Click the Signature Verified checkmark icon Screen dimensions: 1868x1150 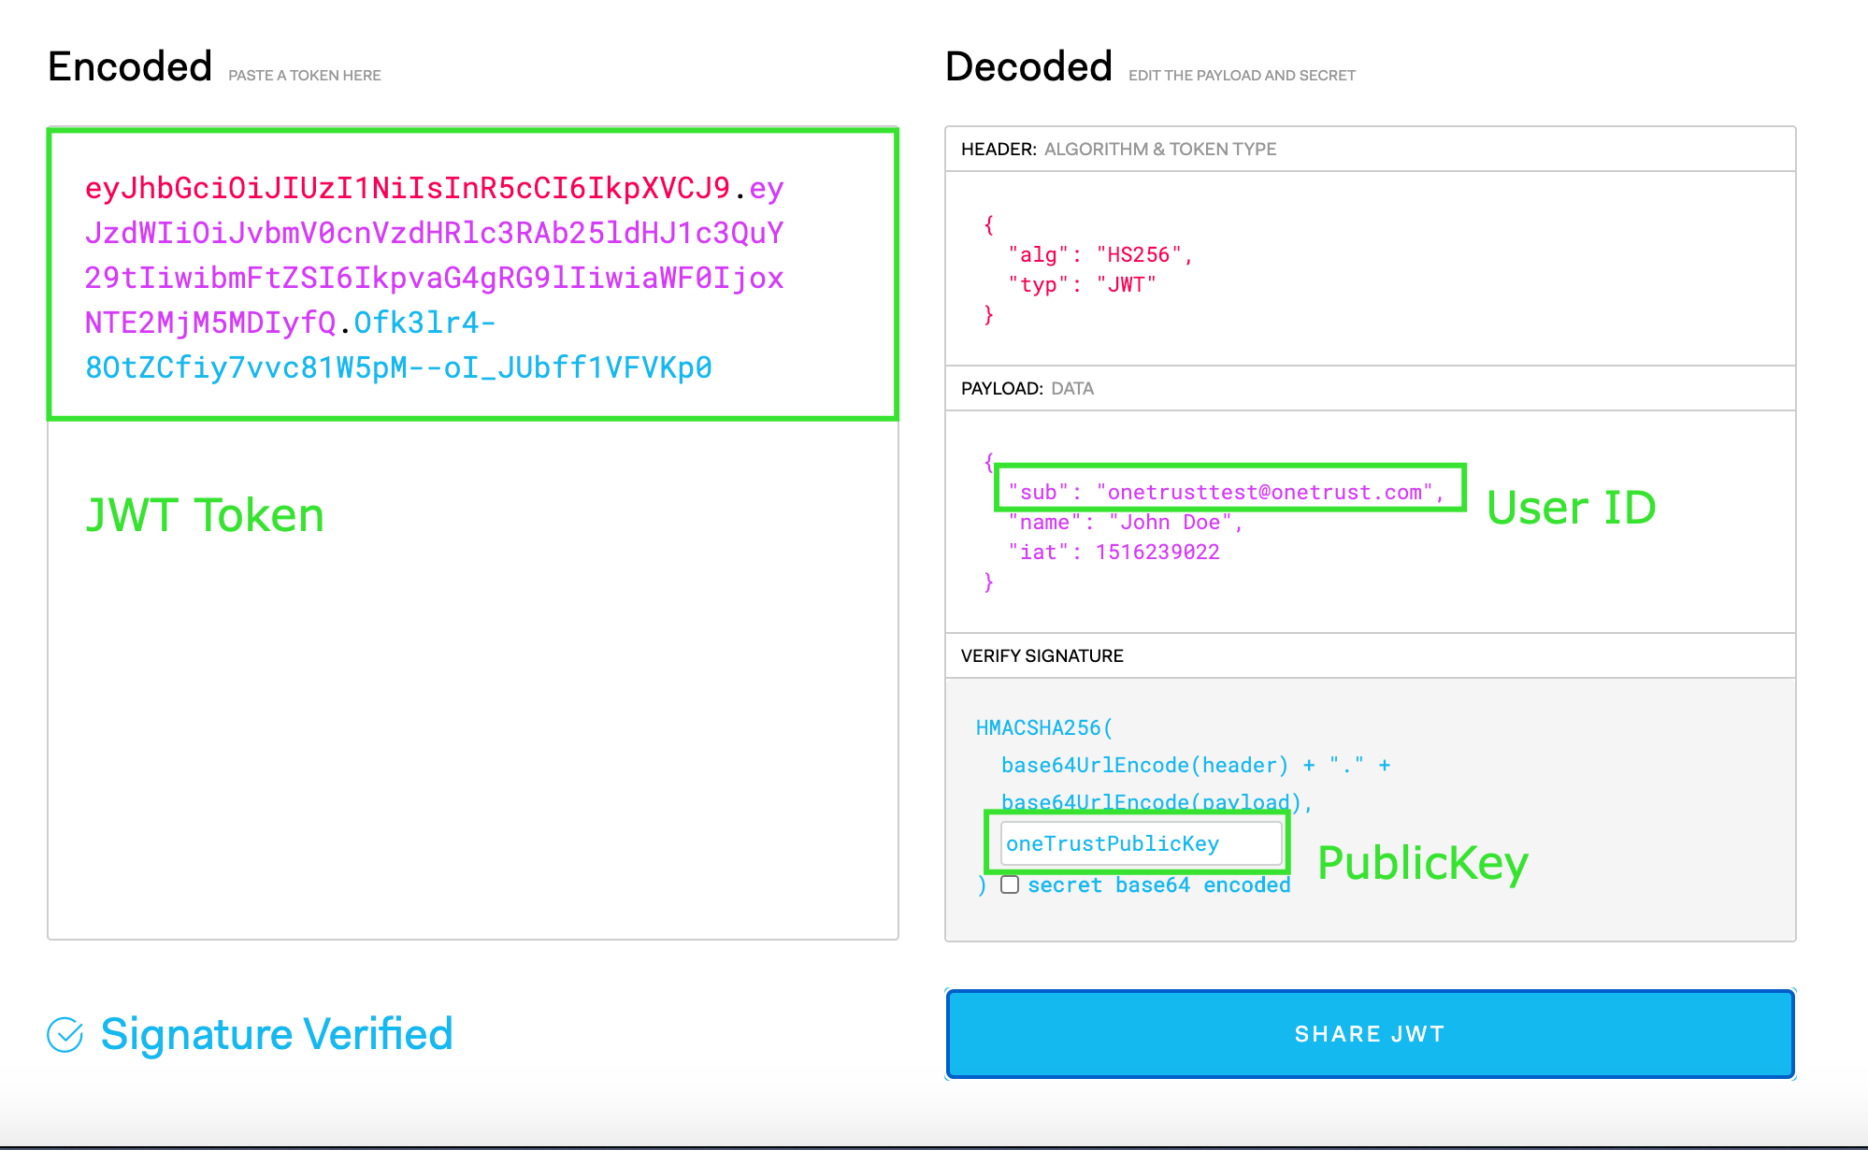click(x=65, y=1035)
